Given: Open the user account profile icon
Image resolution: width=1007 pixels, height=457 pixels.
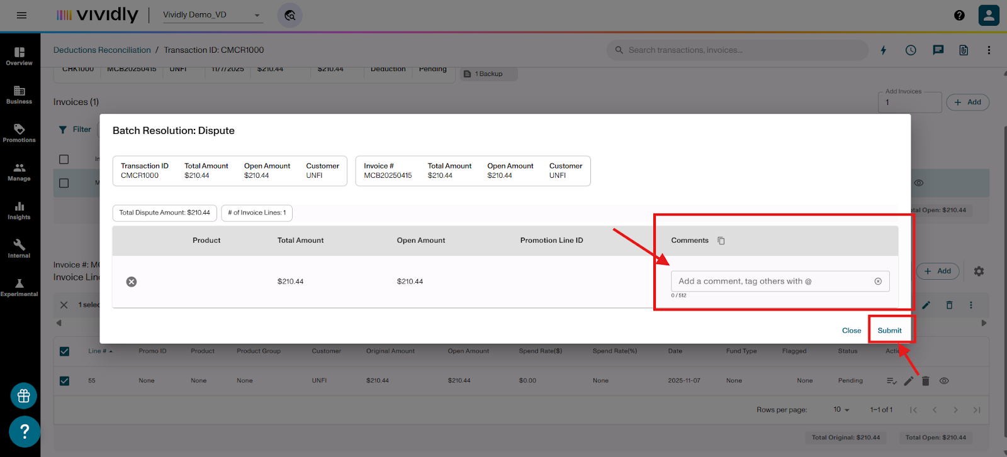Looking at the screenshot, I should [x=989, y=15].
